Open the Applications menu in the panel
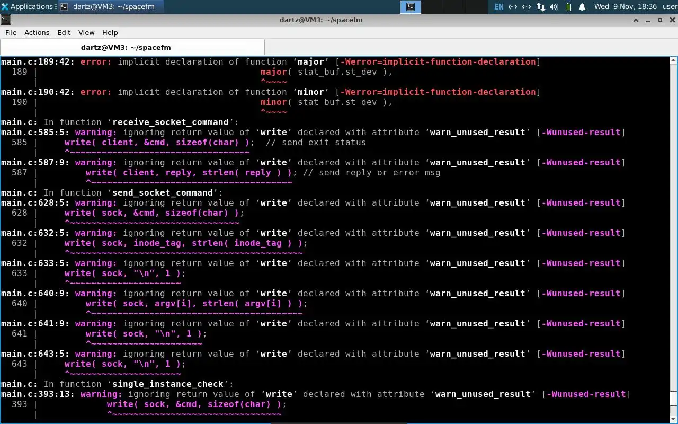 click(x=28, y=6)
